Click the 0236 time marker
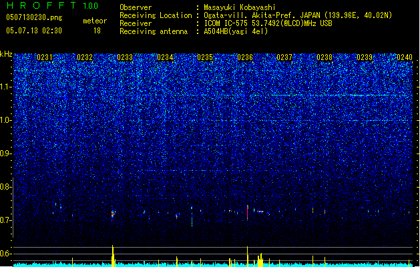The height and width of the screenshot is (267, 420). [245, 57]
